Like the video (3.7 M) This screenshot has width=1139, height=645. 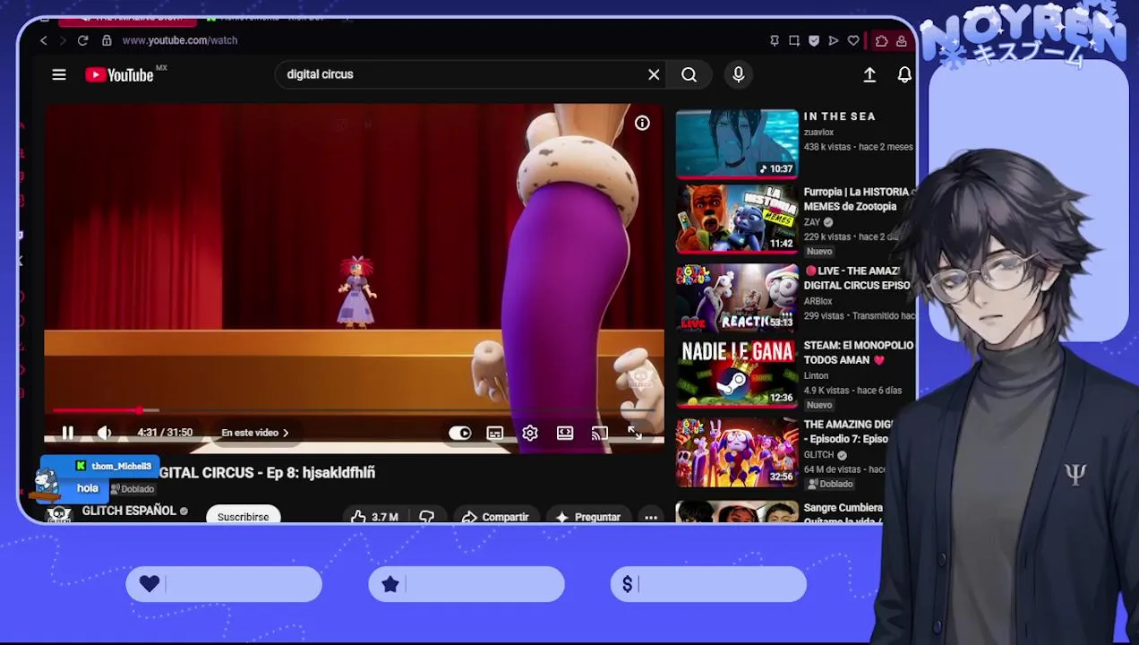pos(374,517)
